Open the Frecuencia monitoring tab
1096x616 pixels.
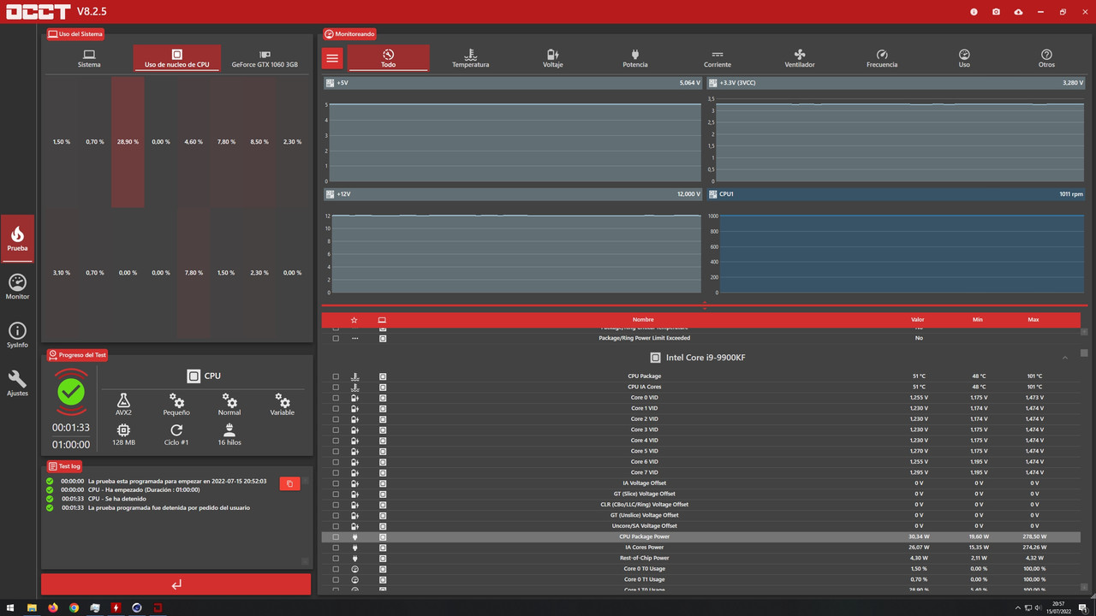point(882,58)
